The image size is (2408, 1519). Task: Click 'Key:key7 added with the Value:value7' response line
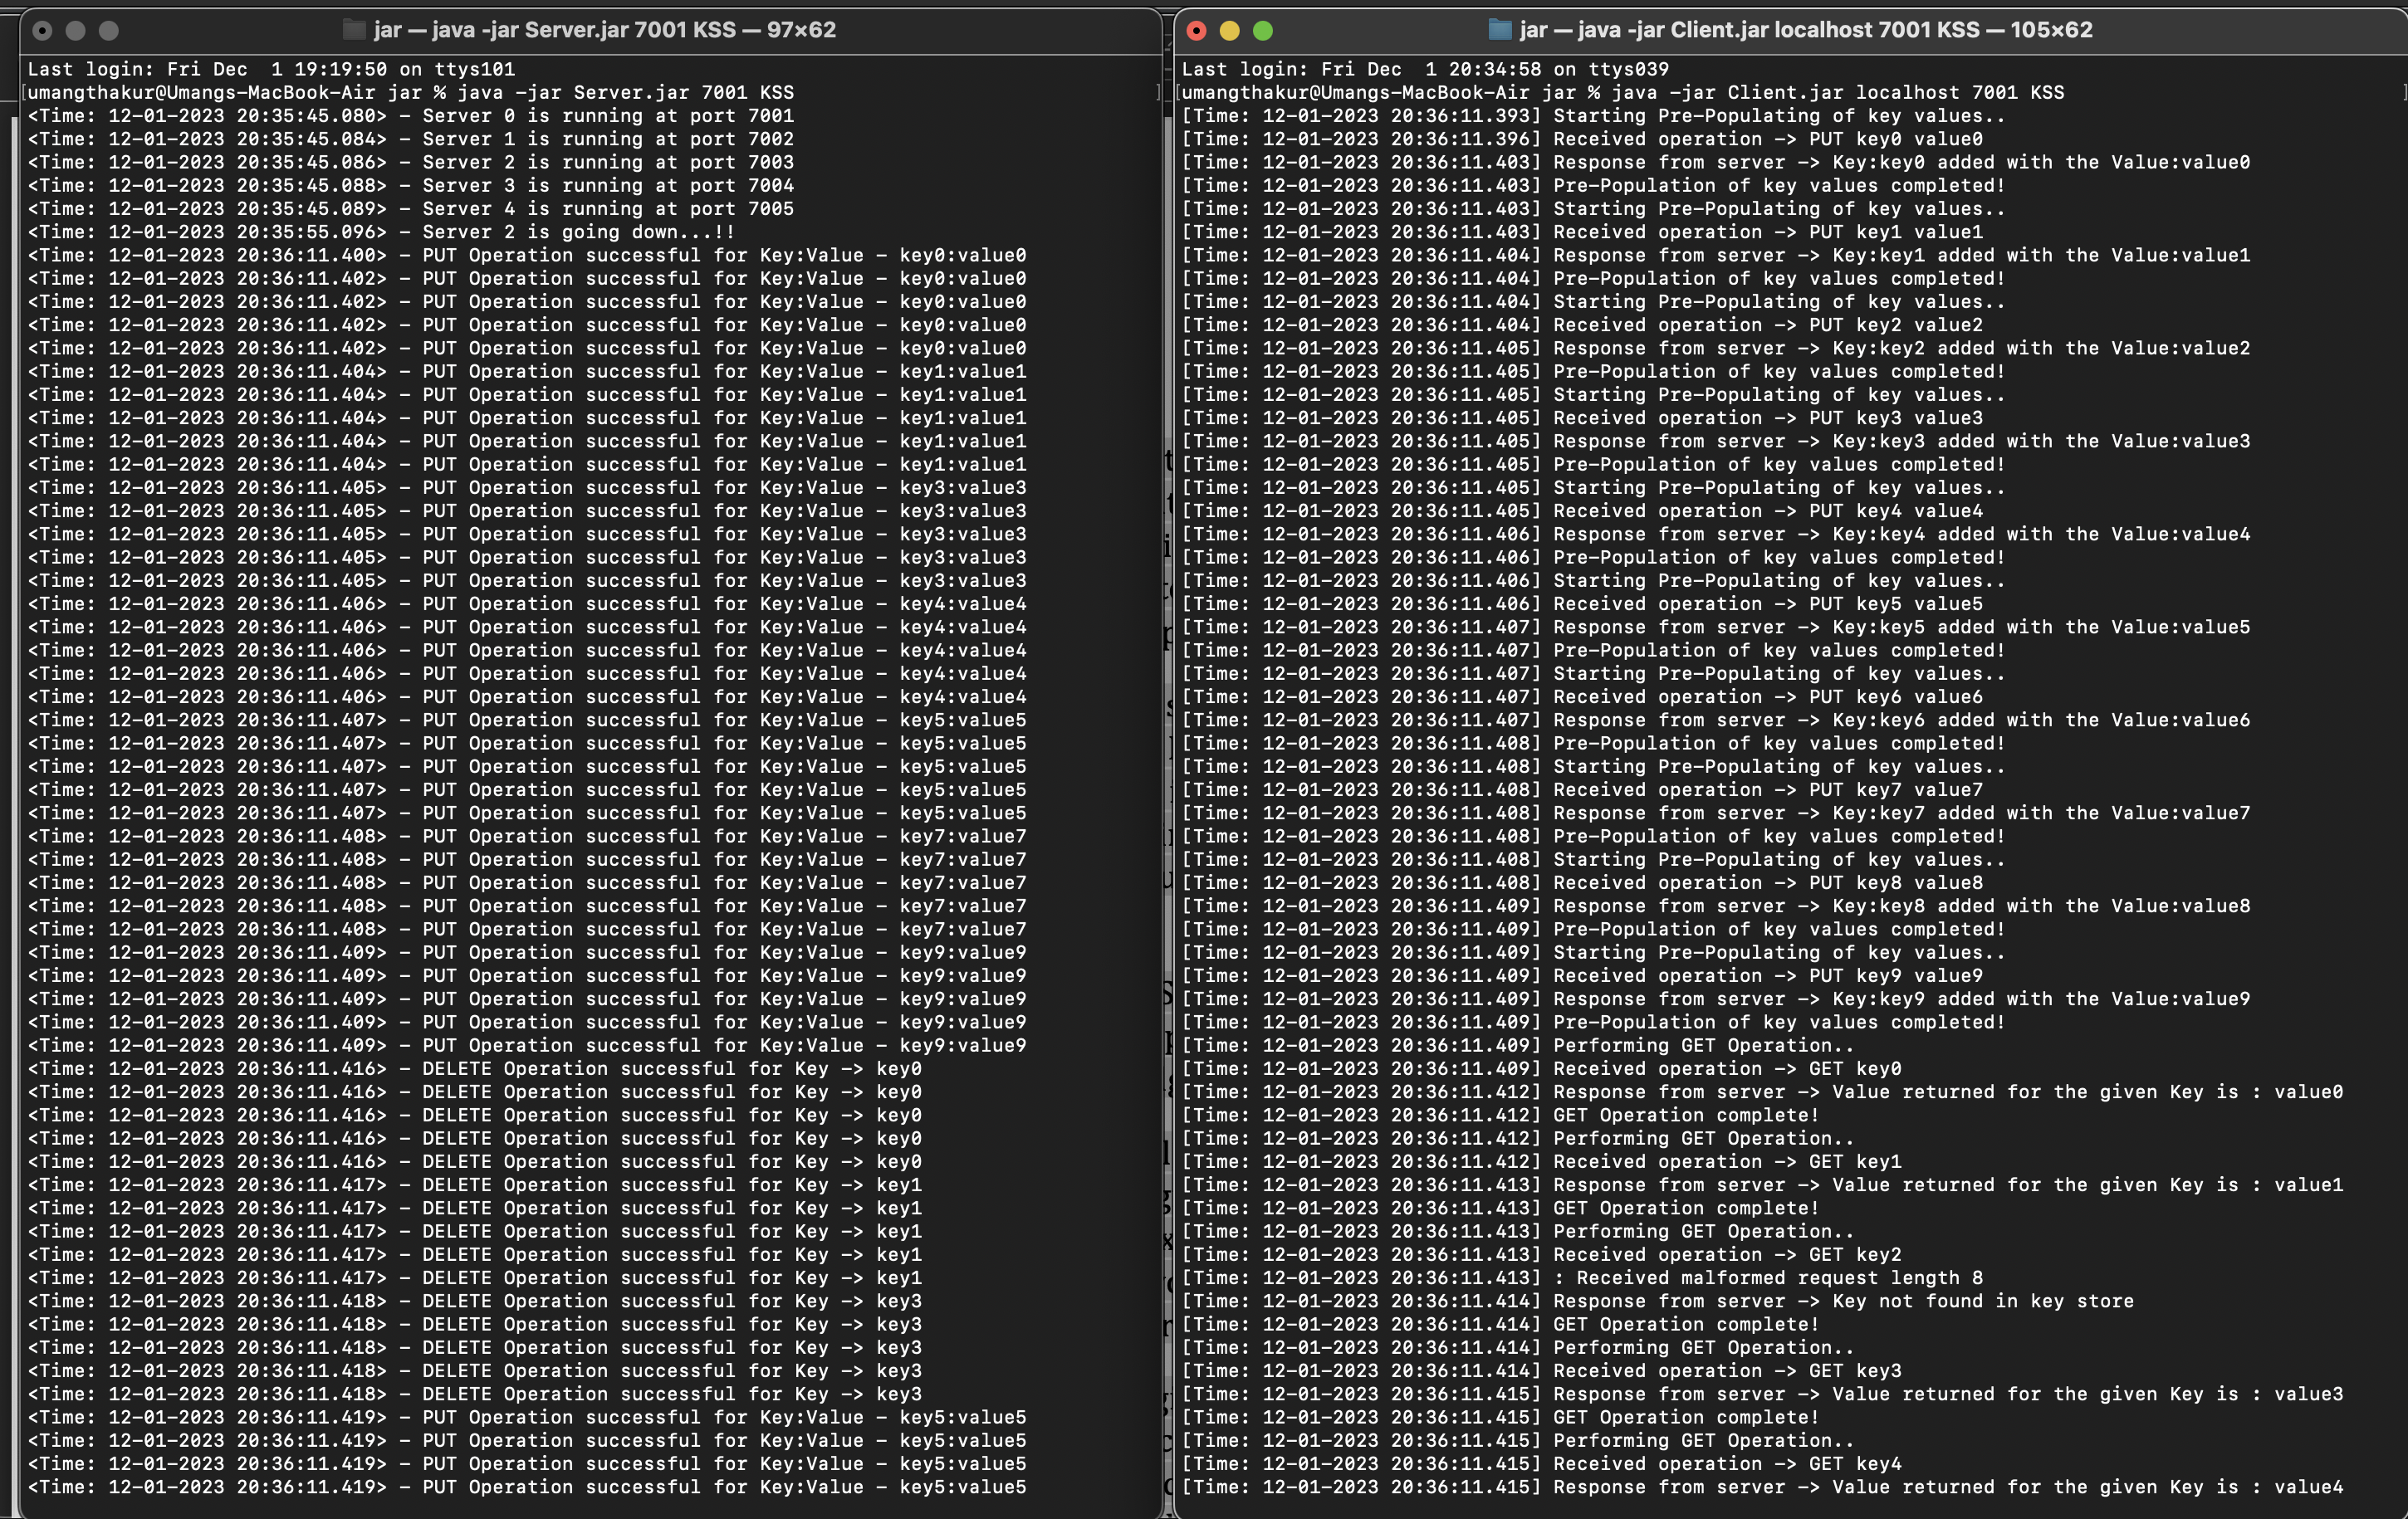[1716, 813]
